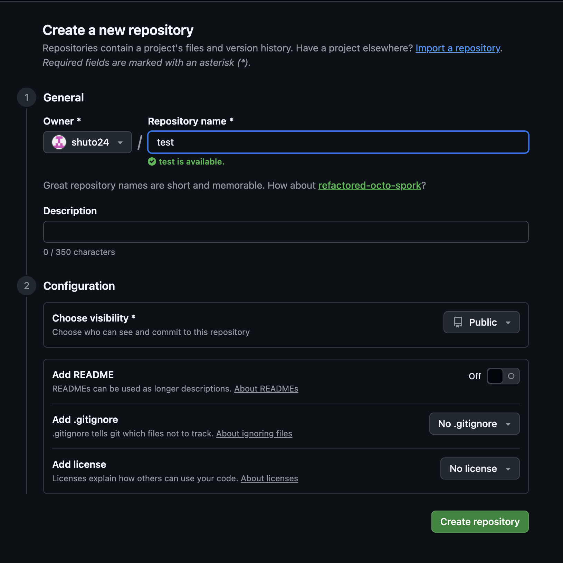This screenshot has height=563, width=563.
Task: Click the arrow on No license selector
Action: tap(508, 469)
